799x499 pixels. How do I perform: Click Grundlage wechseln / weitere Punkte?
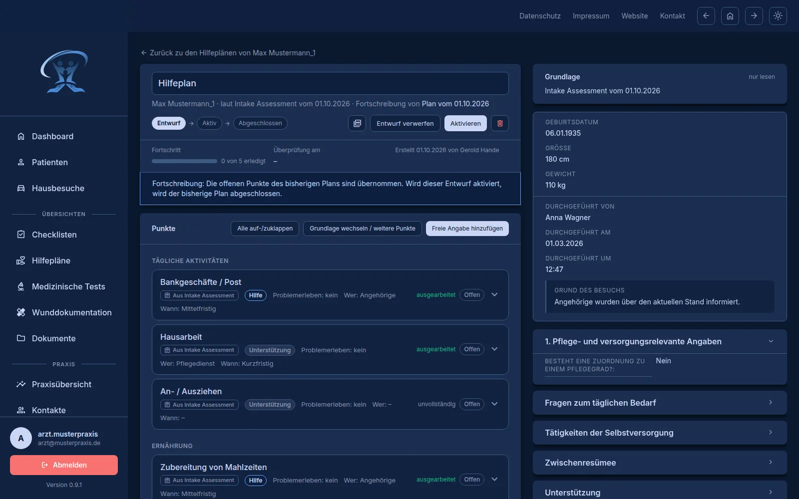click(363, 229)
